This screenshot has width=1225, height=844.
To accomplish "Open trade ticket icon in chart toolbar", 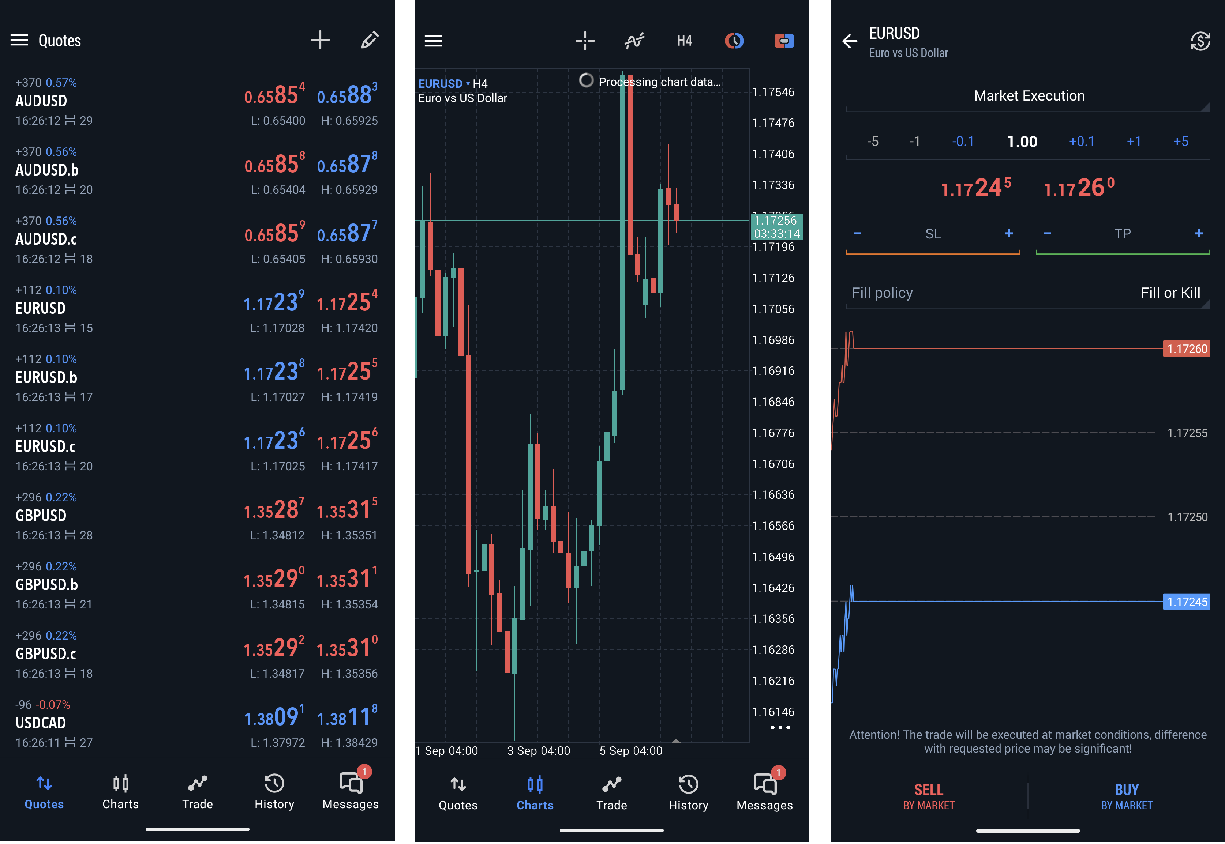I will (784, 41).
